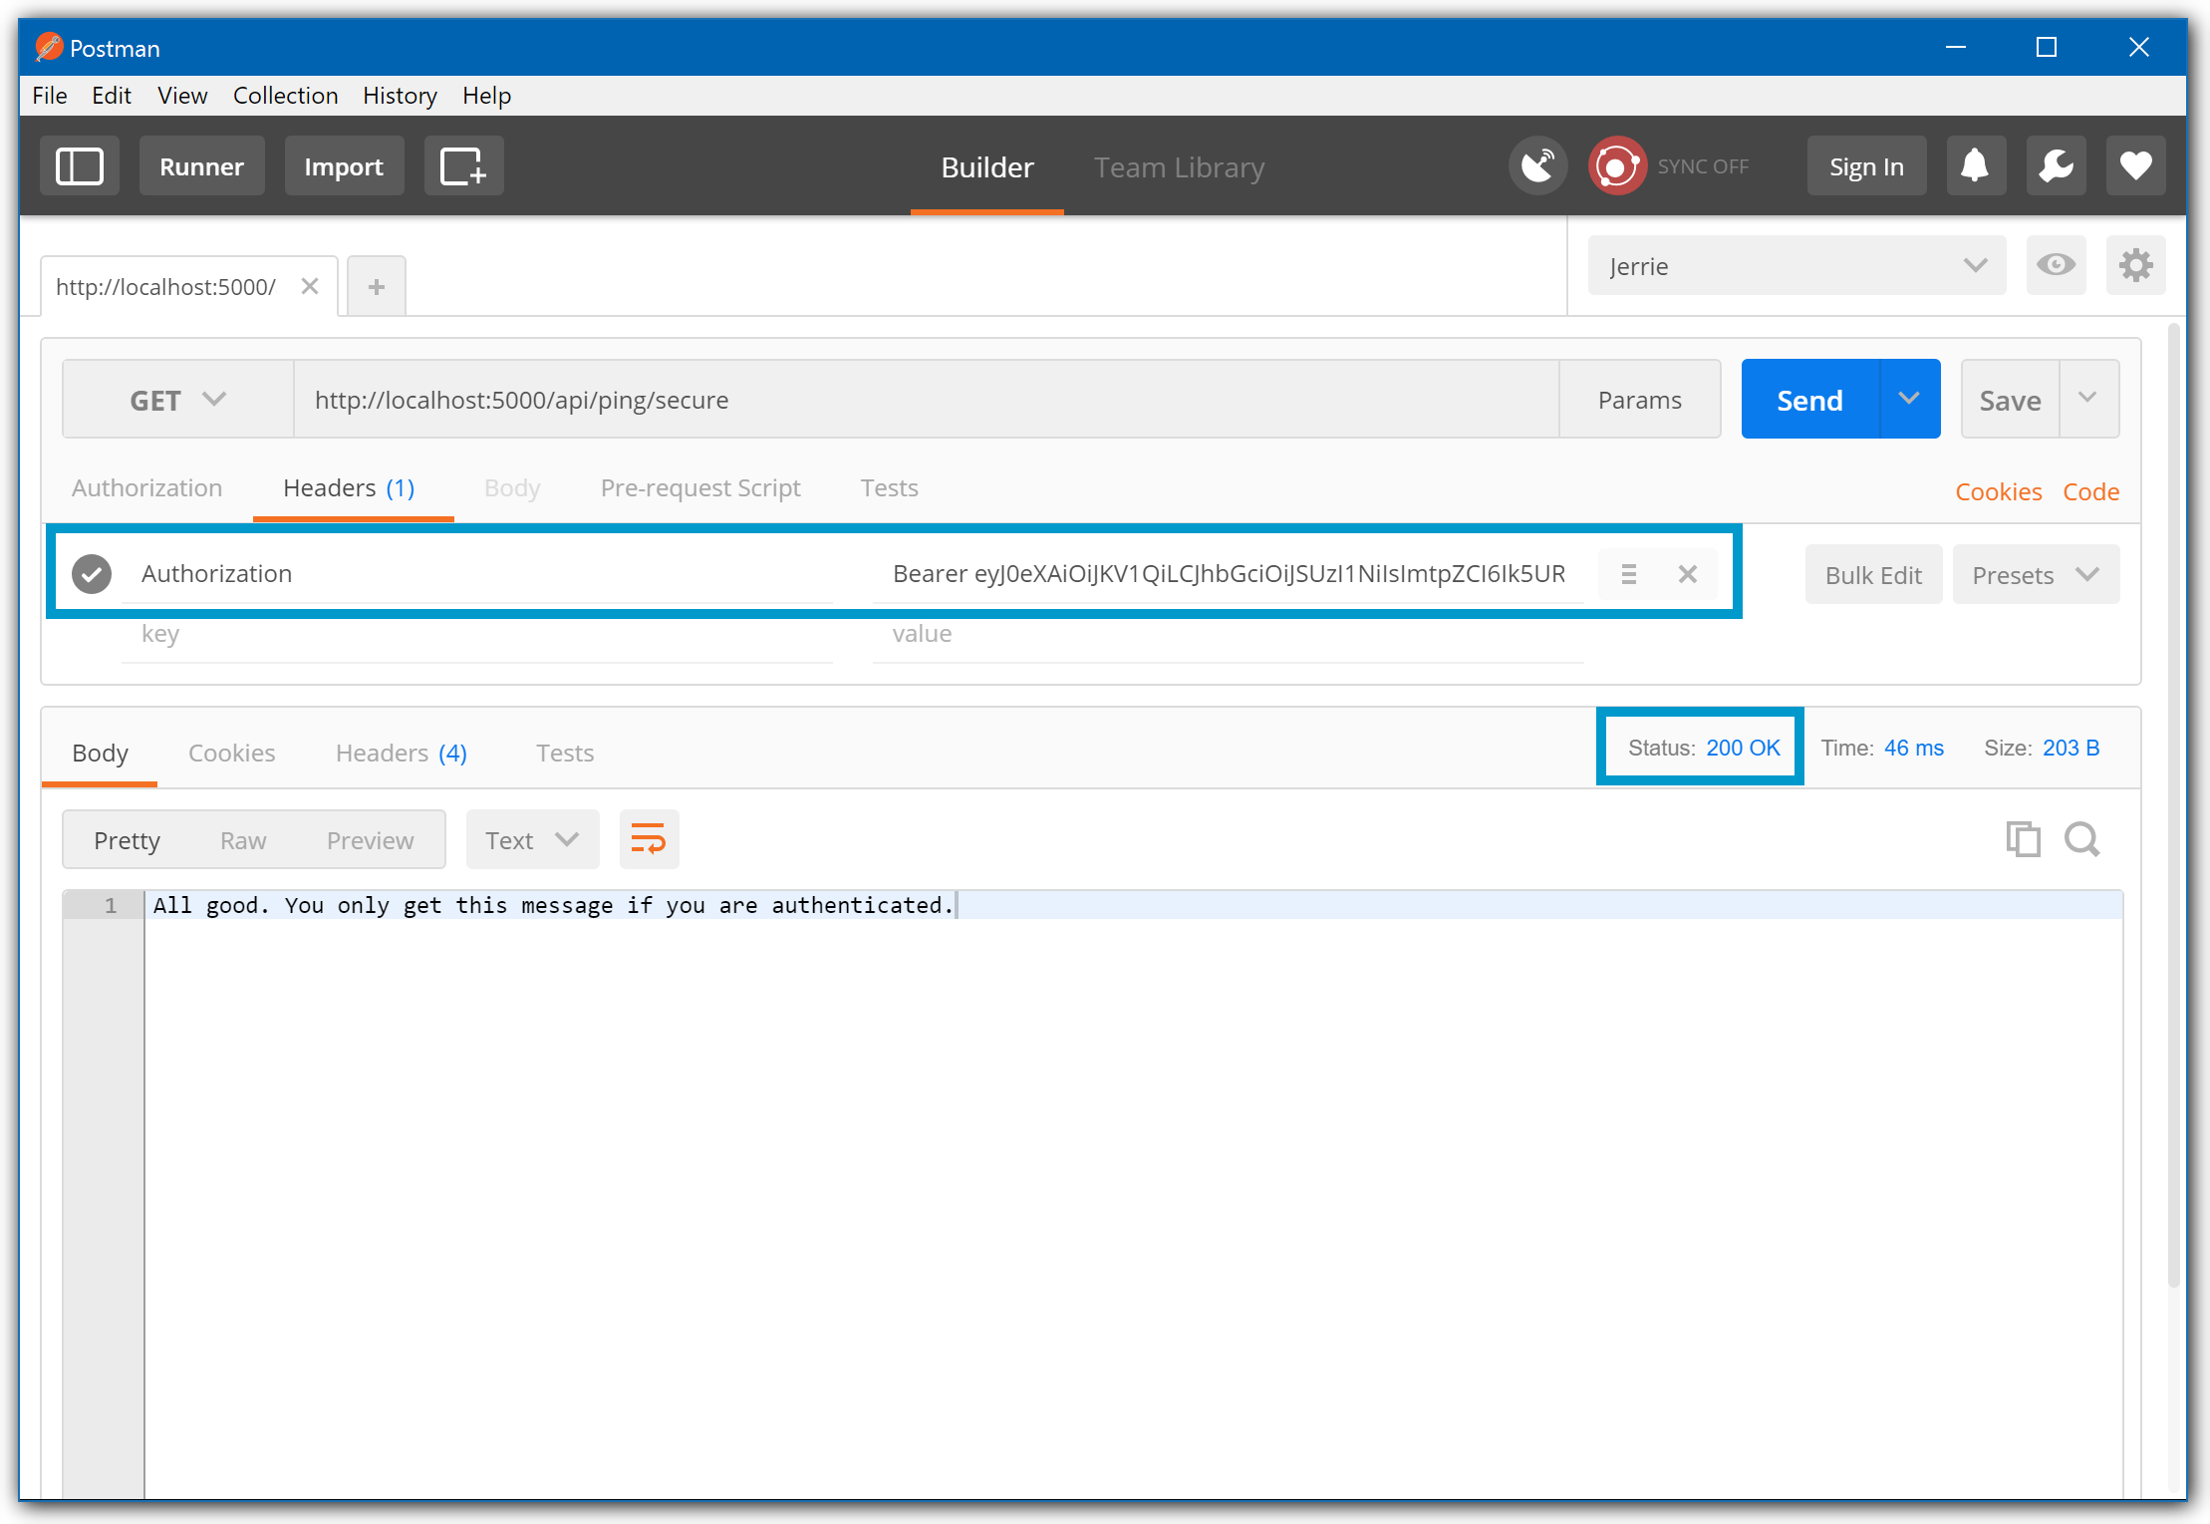Click the interceptor satellite icon
Screen dimensions: 2210x1524
(x=1537, y=165)
